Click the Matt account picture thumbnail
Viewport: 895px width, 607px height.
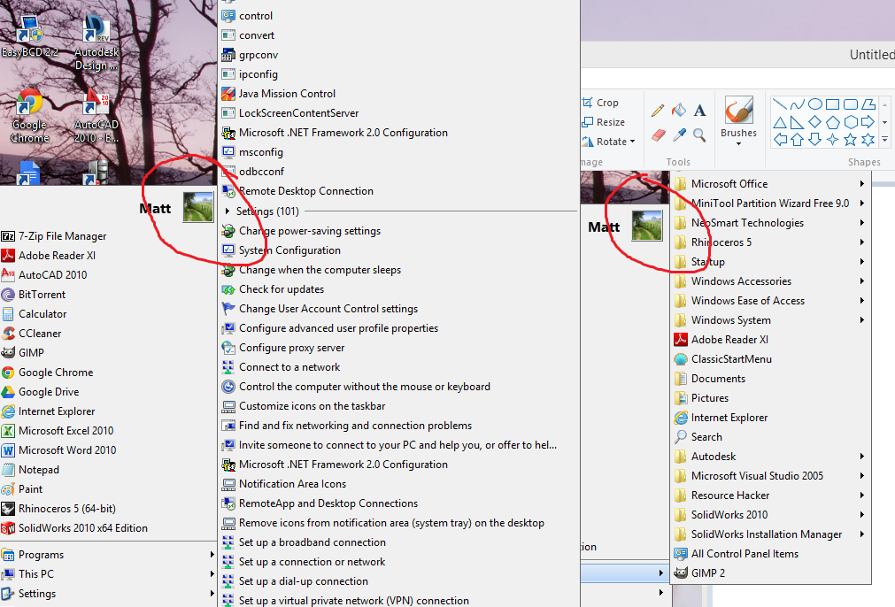click(x=198, y=208)
